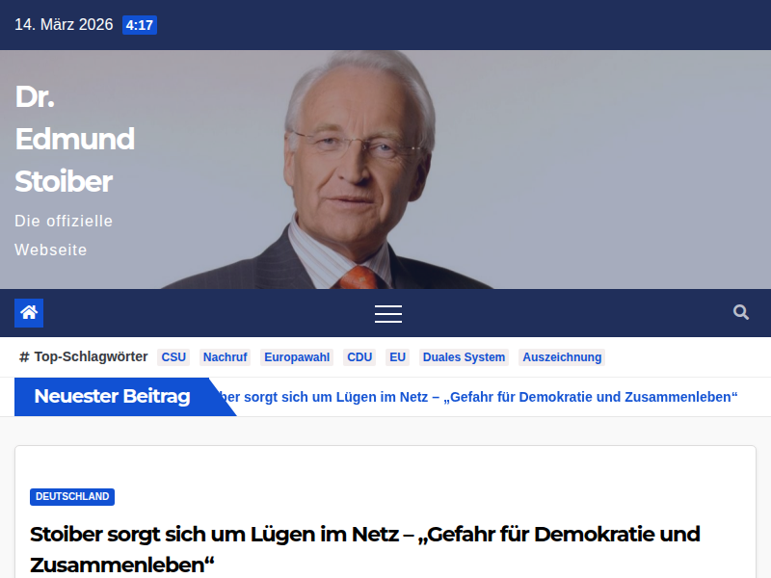Click the hashtag symbol next to Top-Schlagwörter
Screen dimensions: 771x578
(x=23, y=356)
